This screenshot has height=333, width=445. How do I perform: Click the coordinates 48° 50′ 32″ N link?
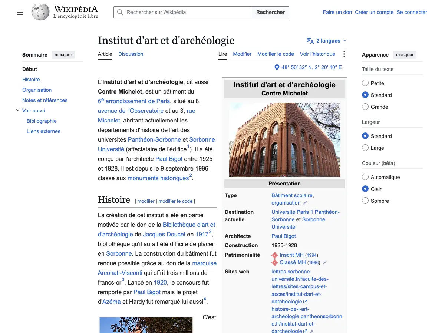pos(311,67)
